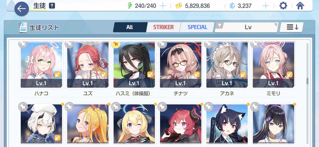319x147 pixels.
Task: Add energy with plus next to 240/240
Action: click(163, 6)
